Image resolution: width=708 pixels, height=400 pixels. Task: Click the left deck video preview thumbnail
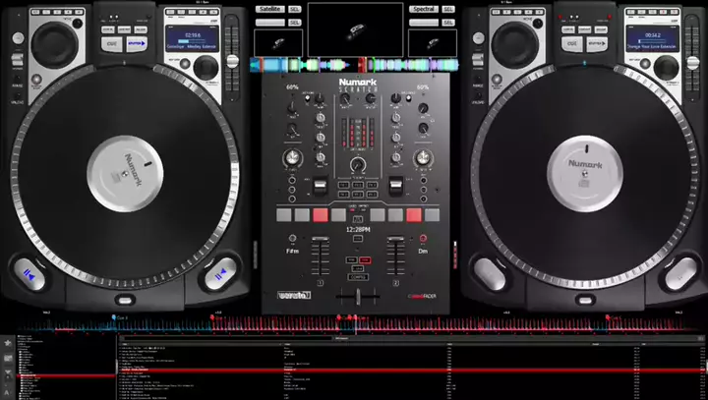pyautogui.click(x=278, y=43)
